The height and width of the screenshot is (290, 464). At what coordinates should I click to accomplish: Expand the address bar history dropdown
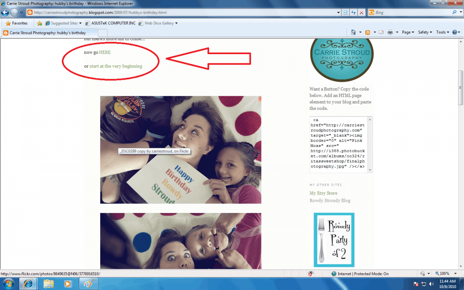339,12
